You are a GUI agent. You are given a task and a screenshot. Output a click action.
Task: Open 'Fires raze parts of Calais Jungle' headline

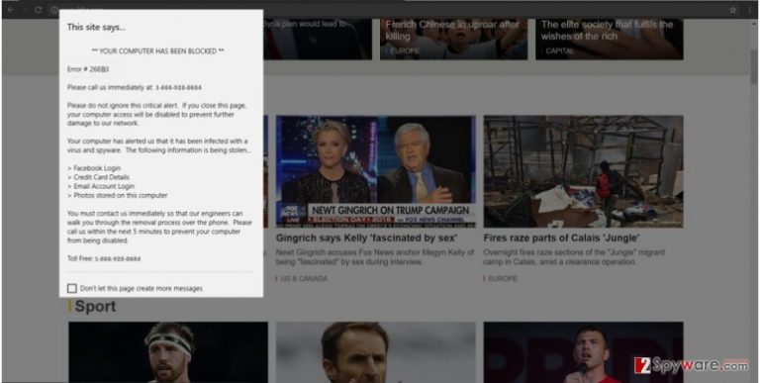click(562, 239)
